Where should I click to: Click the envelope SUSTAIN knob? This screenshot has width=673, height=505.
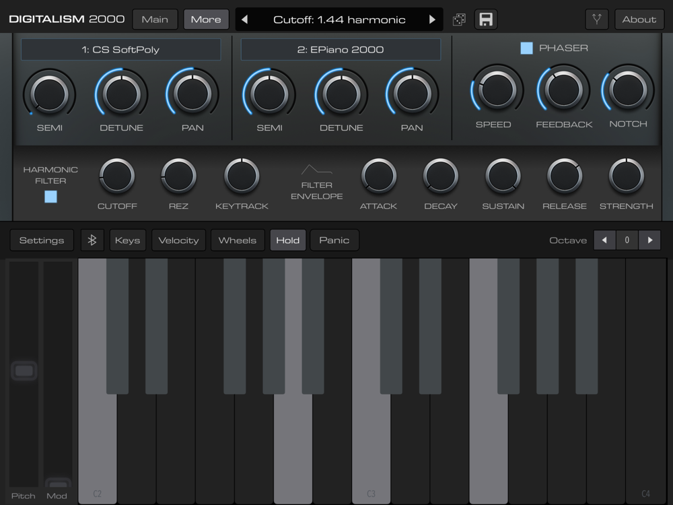point(503,176)
